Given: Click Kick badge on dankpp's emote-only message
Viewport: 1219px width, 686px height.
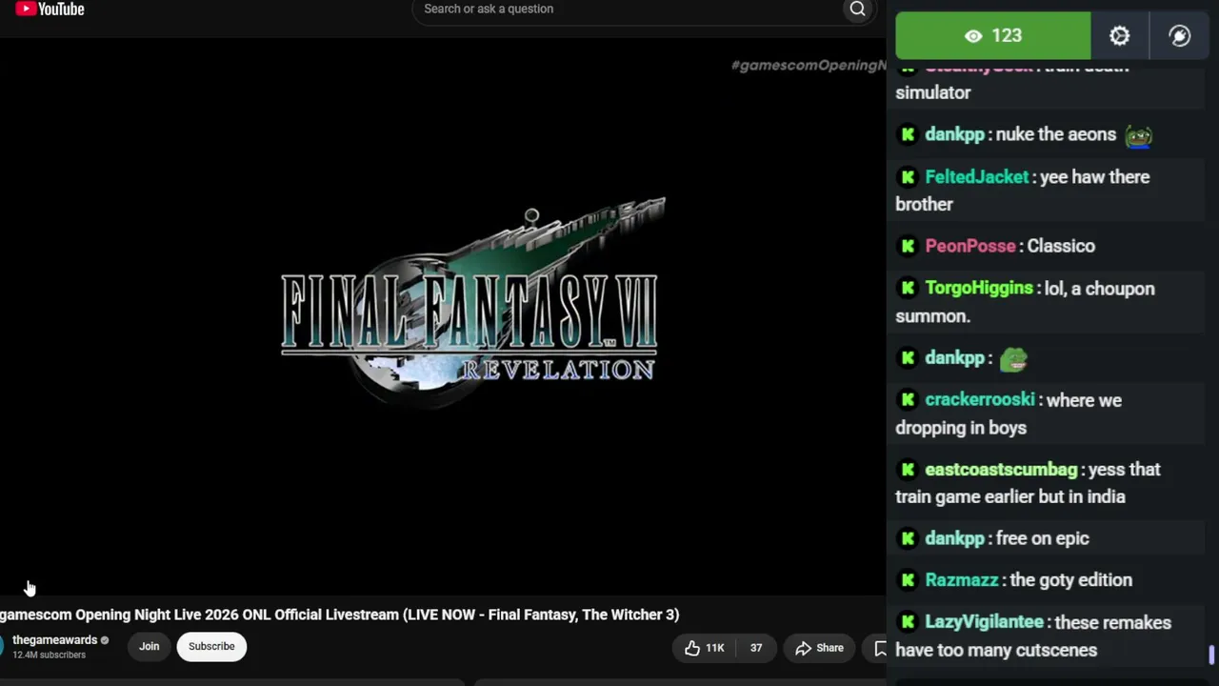Looking at the screenshot, I should (x=908, y=358).
